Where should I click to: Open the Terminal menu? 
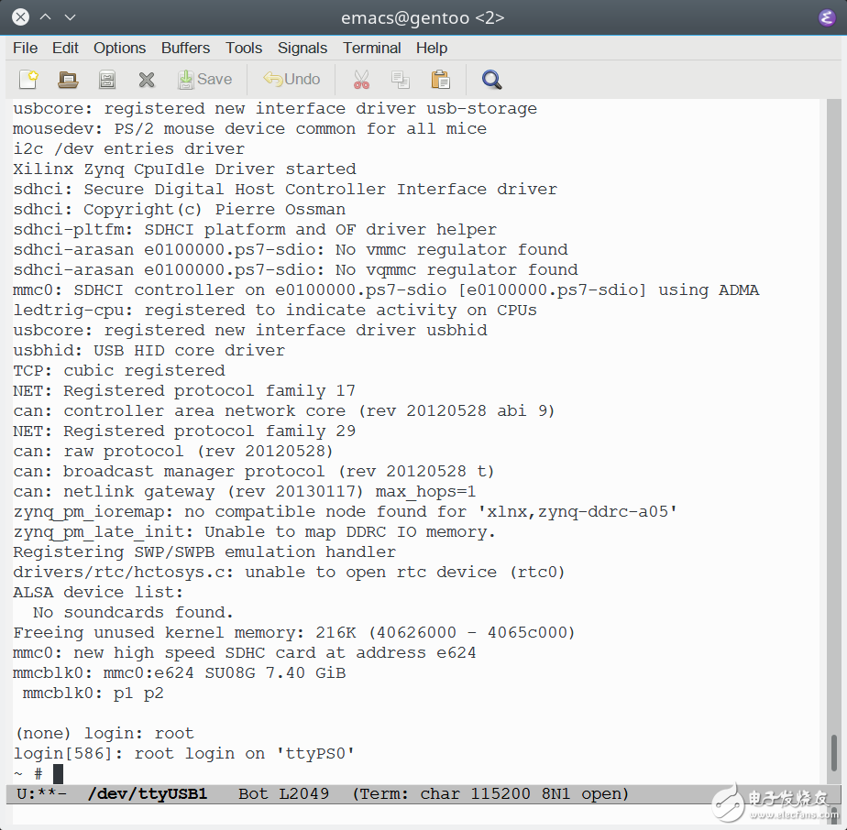(371, 48)
